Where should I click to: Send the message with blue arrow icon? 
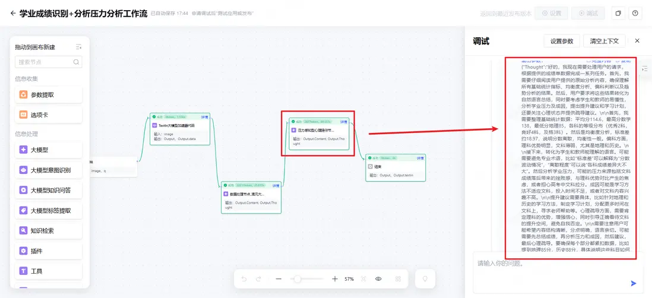pos(633,283)
